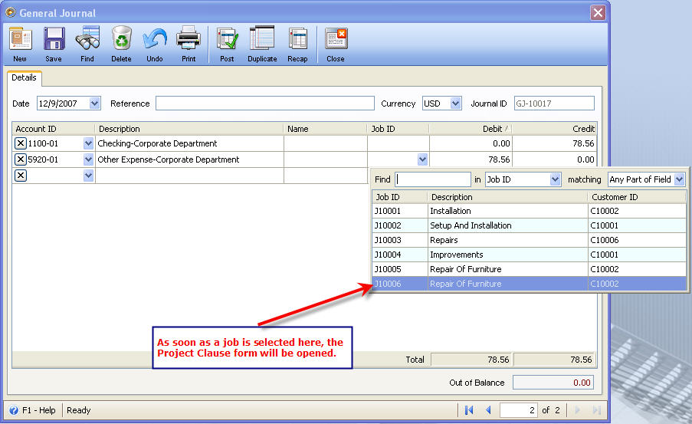692x424 pixels.
Task: Select job J10001 Installation
Action: [x=529, y=211]
